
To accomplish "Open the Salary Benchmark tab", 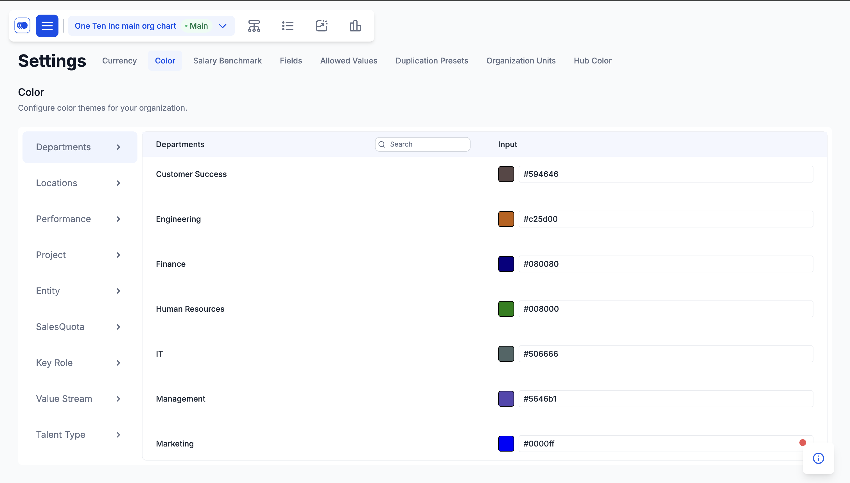I will (227, 61).
